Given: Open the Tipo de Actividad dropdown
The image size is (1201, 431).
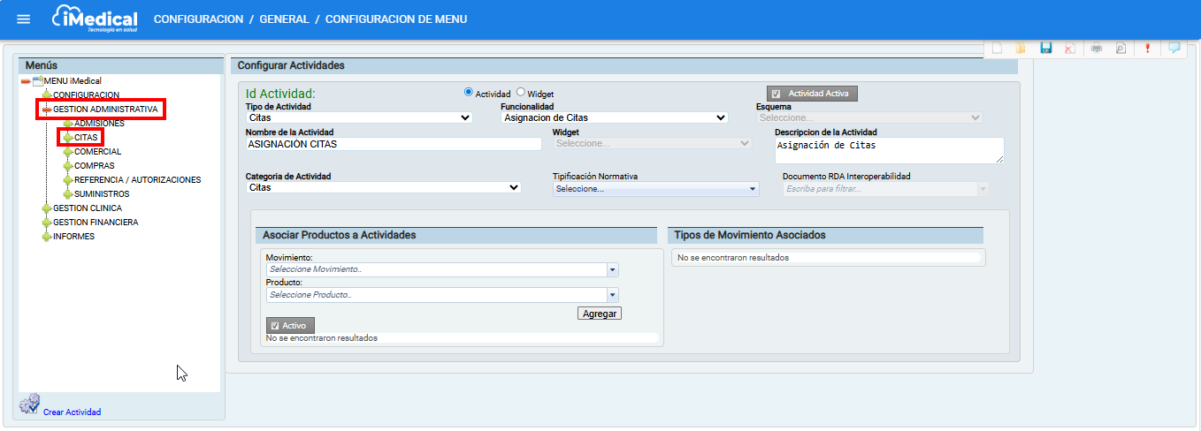Looking at the screenshot, I should pos(359,117).
